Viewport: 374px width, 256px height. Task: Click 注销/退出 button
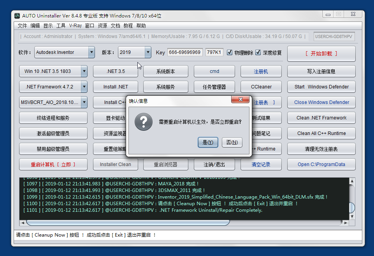click(x=214, y=164)
